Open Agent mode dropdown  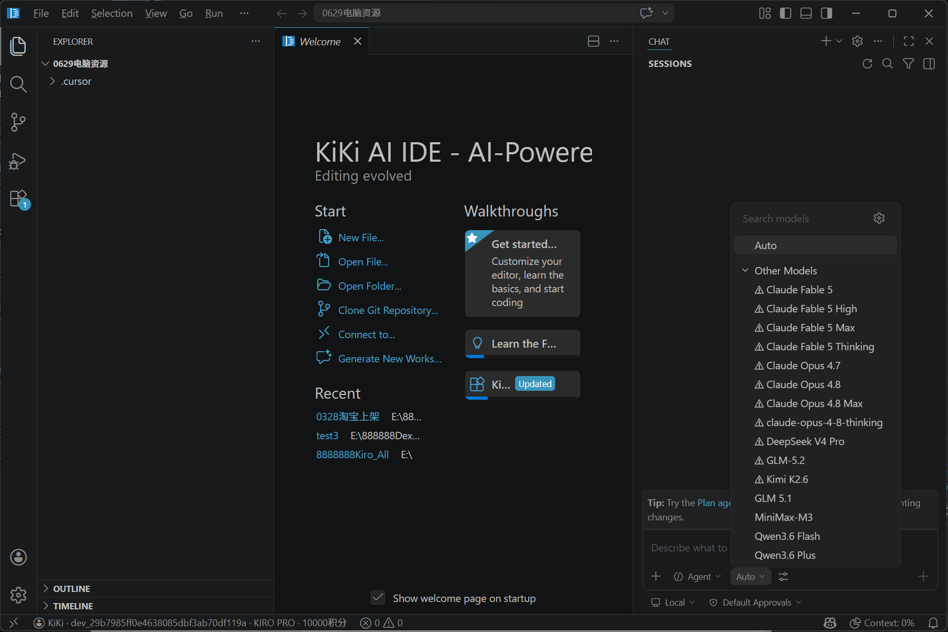697,577
